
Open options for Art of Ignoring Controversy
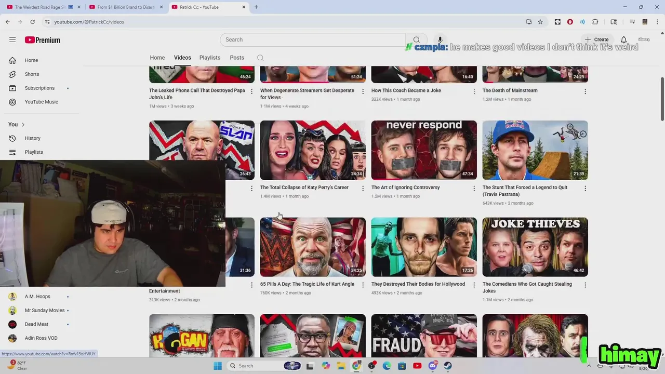pos(474,189)
